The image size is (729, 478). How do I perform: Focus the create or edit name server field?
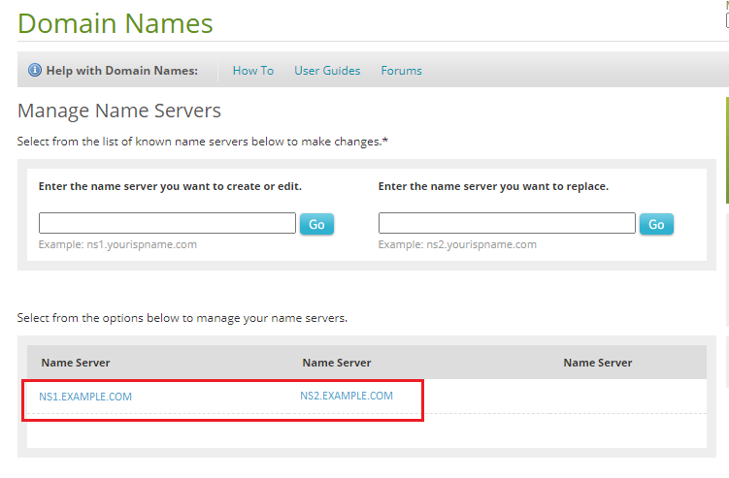pyautogui.click(x=167, y=223)
